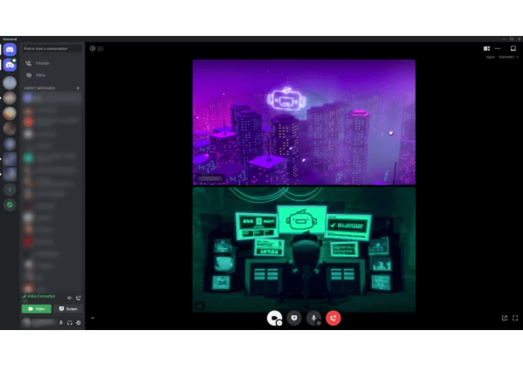Open the inbox icon at top right
The width and height of the screenshot is (523, 366).
tap(513, 48)
